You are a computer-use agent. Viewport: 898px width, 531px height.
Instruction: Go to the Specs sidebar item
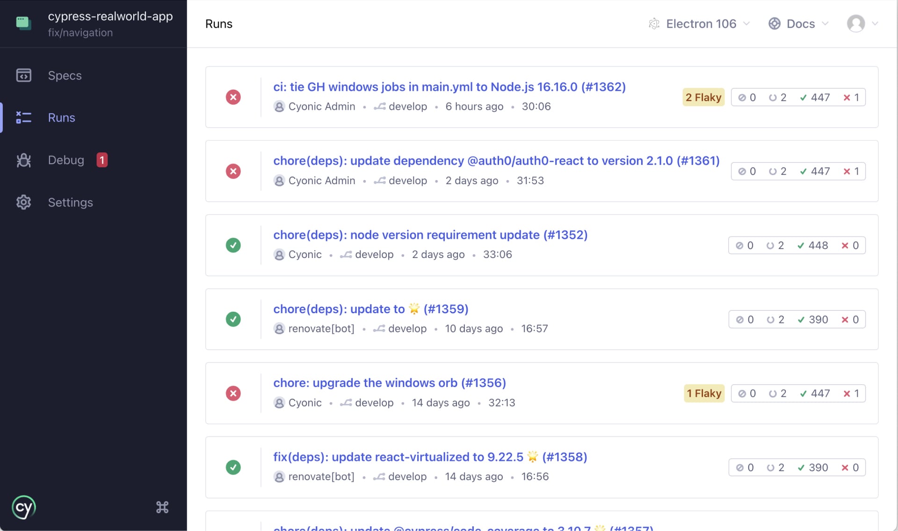(65, 75)
